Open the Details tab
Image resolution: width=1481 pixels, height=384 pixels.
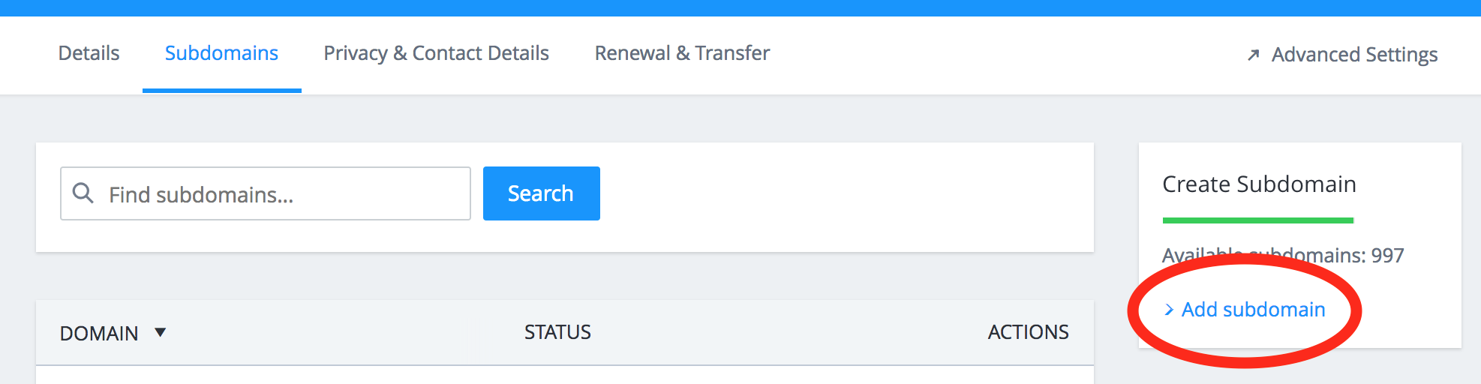pos(89,53)
